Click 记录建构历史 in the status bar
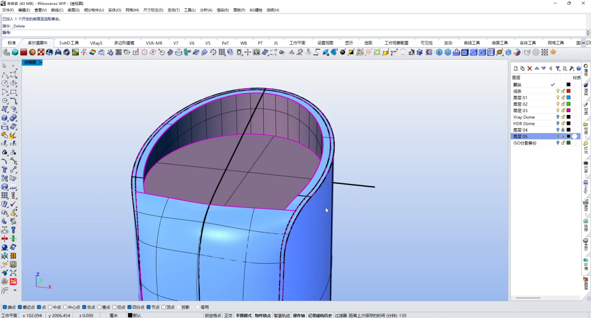Image resolution: width=591 pixels, height=318 pixels. pyautogui.click(x=320, y=315)
